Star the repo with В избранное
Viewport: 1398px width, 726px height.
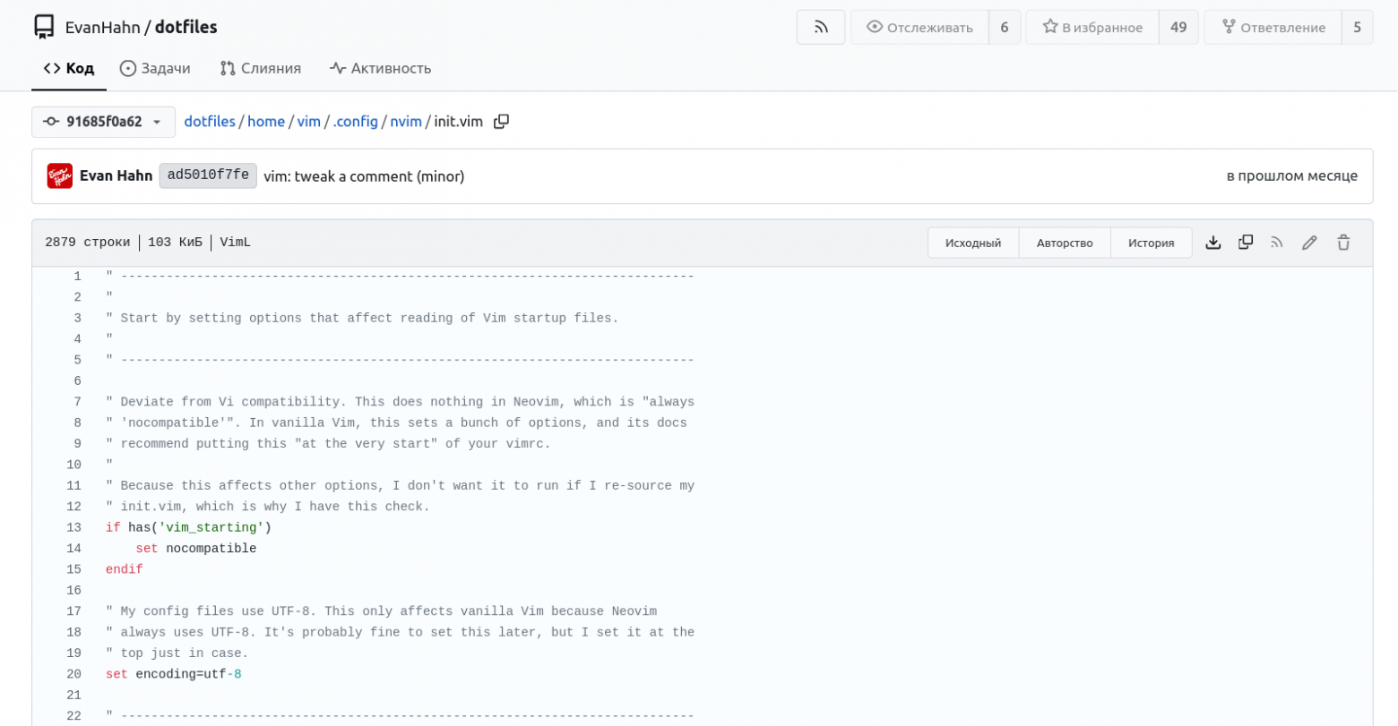1092,27
